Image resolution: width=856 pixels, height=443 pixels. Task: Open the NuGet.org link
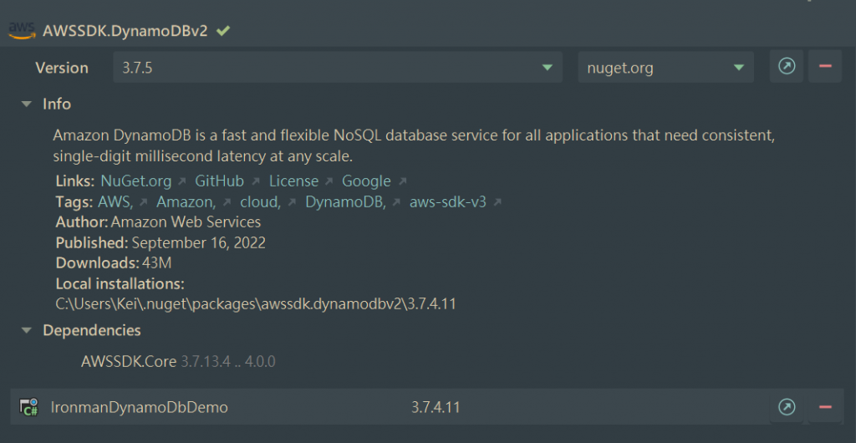(136, 181)
